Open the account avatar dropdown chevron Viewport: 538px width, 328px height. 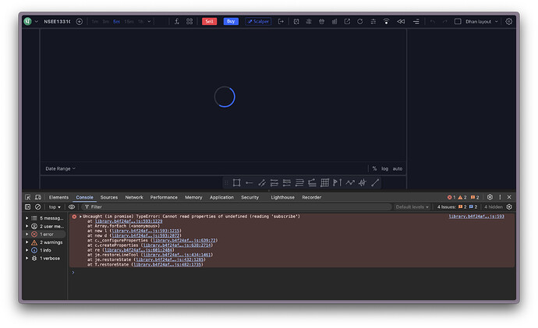(x=36, y=22)
